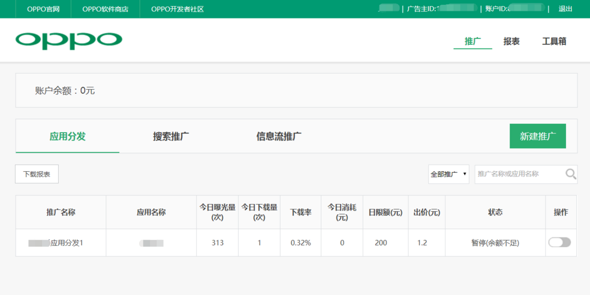Click the 账户ID label in header
Viewport: 590px width, 295px height.
[x=496, y=9]
